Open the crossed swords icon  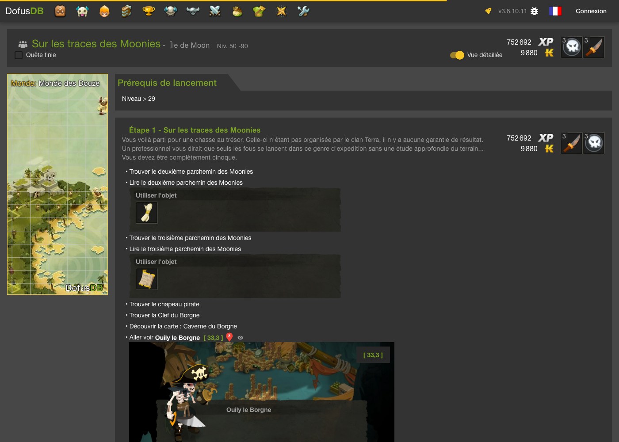click(x=215, y=11)
